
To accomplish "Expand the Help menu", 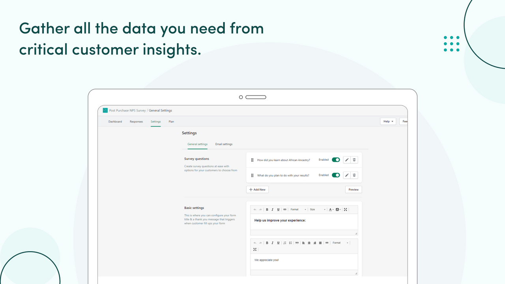I will click(x=388, y=121).
